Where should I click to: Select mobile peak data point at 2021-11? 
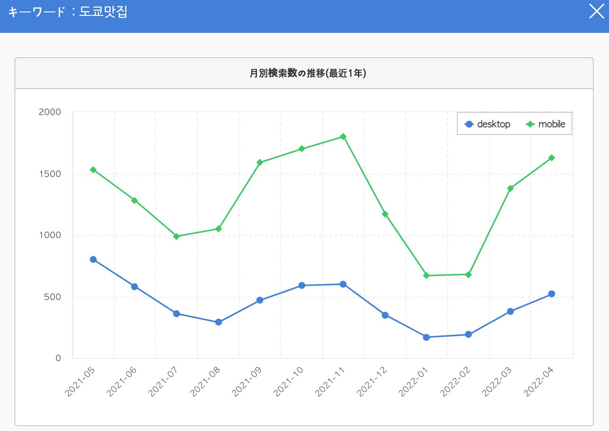(x=343, y=137)
